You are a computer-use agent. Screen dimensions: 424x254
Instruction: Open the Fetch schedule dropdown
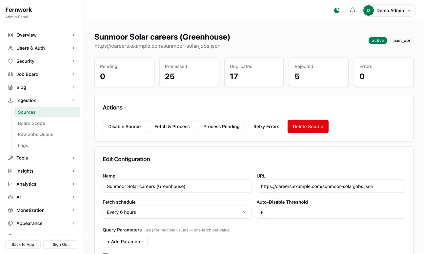pyautogui.click(x=177, y=212)
